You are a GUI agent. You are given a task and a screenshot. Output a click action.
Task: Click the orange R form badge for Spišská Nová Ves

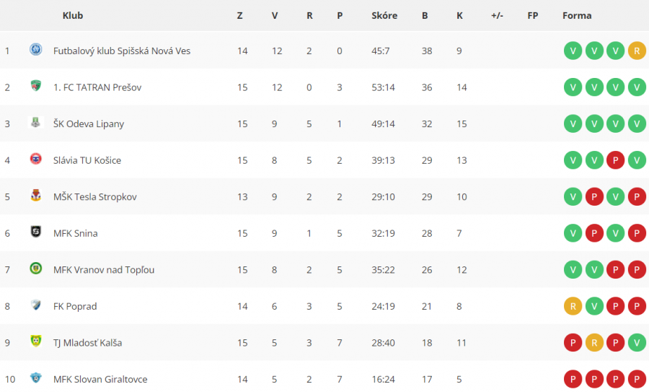[637, 51]
